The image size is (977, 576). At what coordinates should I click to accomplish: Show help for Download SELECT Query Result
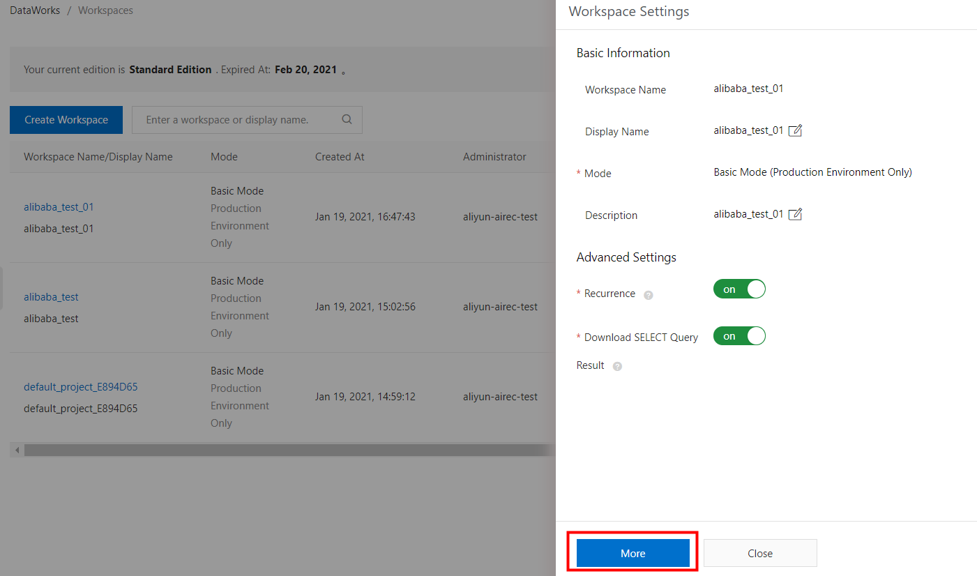pyautogui.click(x=617, y=366)
